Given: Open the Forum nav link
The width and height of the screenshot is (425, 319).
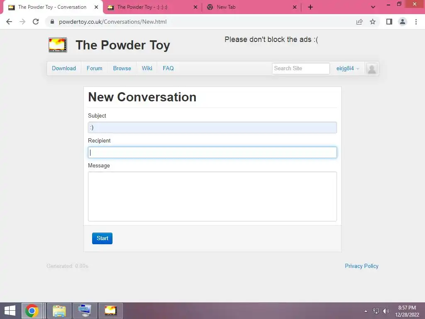Looking at the screenshot, I should (x=94, y=69).
